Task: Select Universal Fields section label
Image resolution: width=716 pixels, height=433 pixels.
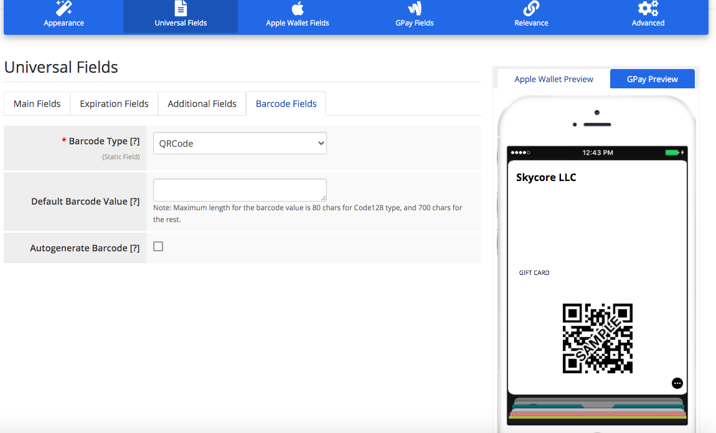Action: pyautogui.click(x=181, y=23)
